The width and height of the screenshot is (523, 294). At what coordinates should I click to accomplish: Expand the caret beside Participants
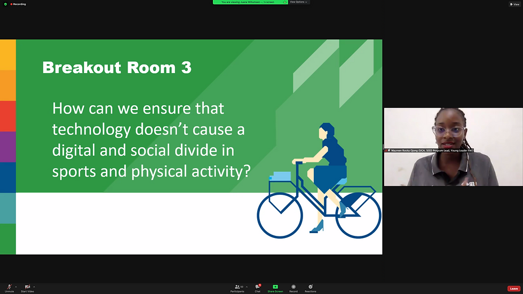point(247,287)
